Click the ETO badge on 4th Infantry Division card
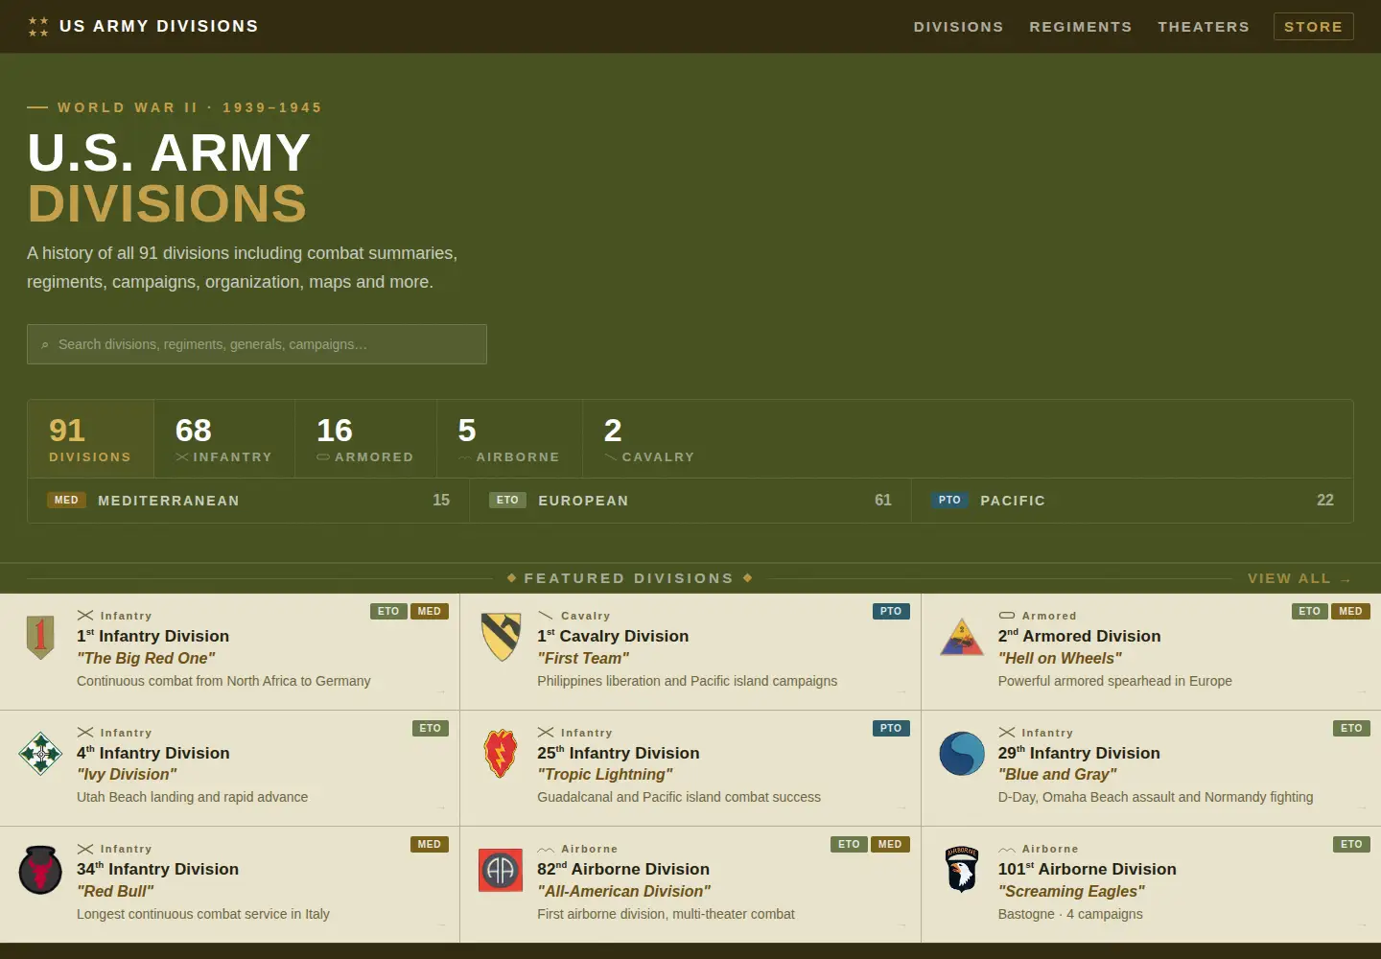This screenshot has width=1381, height=959. [x=431, y=729]
